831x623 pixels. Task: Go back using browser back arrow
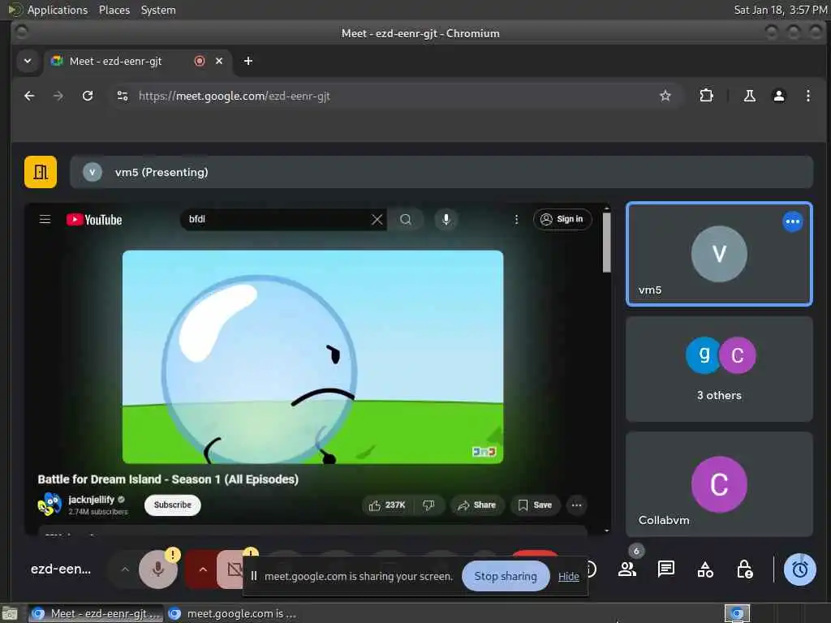click(29, 96)
